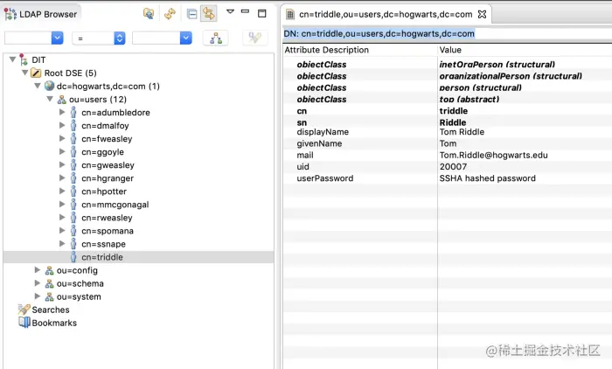Click the DIT tree icon

(x=24, y=59)
